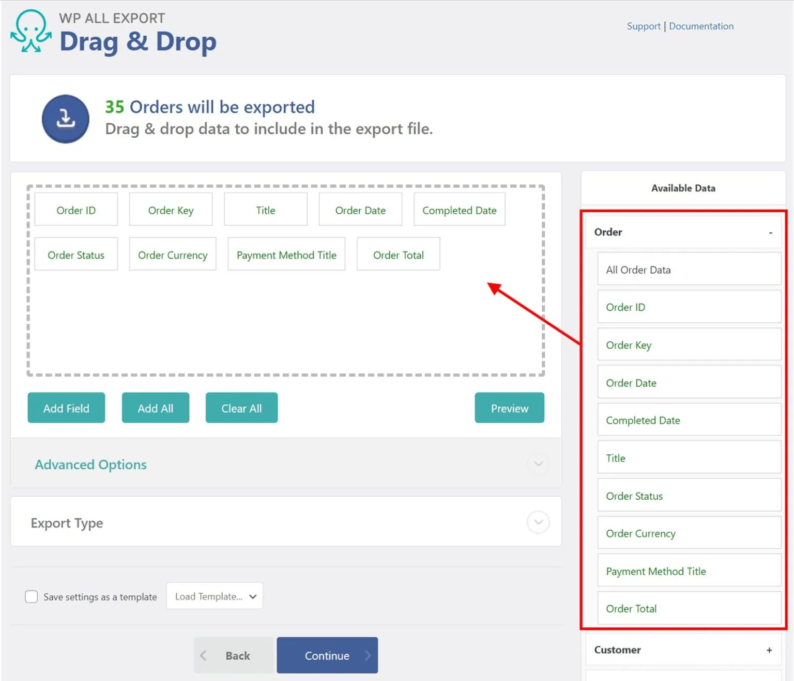Expand the Customer section using plus icon
The image size is (794, 681).
click(x=769, y=650)
